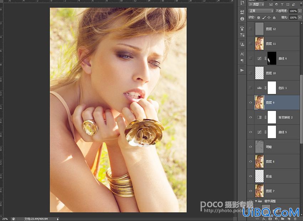The height and width of the screenshot is (221, 303).
Task: Open status bar info arrow menu
Action: pos(58,219)
